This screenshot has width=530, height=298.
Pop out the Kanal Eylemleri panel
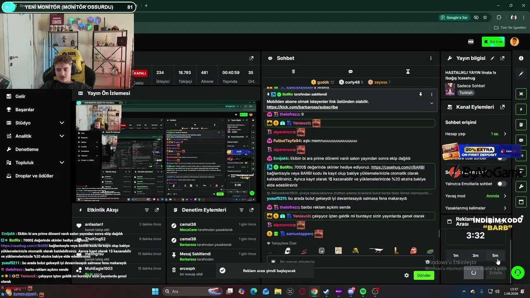tap(502, 107)
